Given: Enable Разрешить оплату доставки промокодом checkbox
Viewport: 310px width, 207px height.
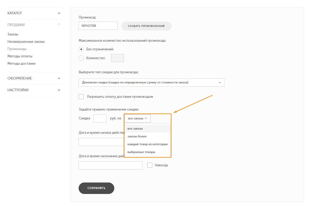Looking at the screenshot, I should (x=81, y=97).
